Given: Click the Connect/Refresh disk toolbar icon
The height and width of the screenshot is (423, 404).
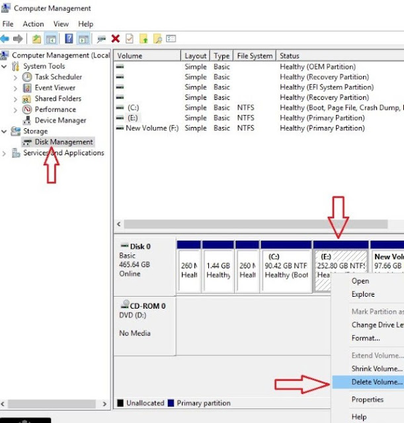Looking at the screenshot, I should click(x=101, y=40).
